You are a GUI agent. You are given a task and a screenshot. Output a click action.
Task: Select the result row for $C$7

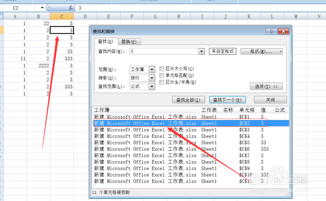pyautogui.click(x=191, y=155)
